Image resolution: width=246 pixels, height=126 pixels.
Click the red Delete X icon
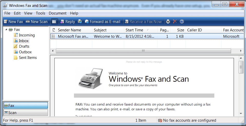tap(175, 21)
